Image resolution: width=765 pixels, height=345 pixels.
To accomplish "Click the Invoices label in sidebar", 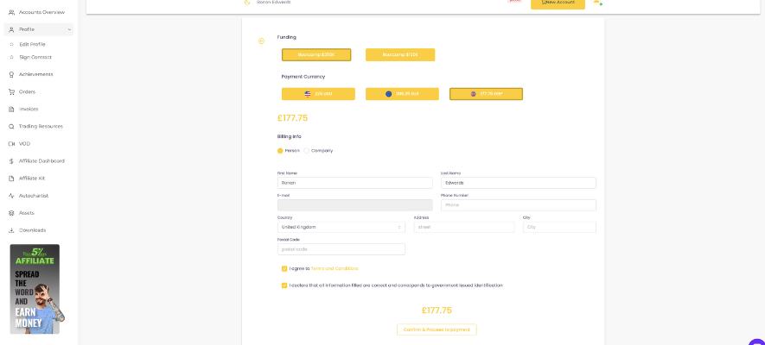I will [29, 109].
